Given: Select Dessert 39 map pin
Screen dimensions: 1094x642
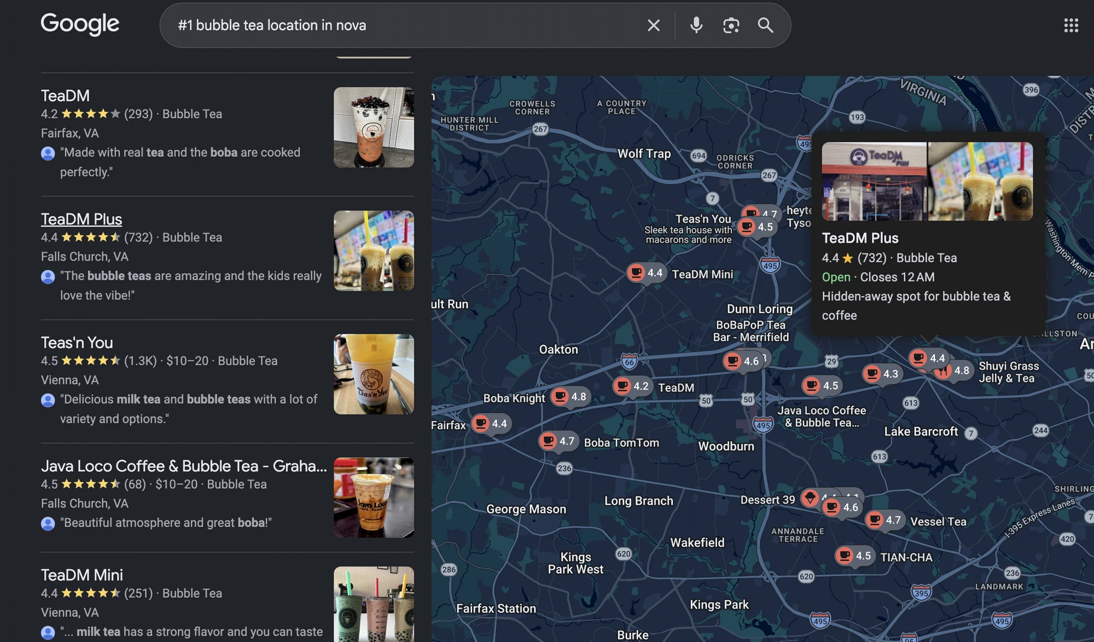Looking at the screenshot, I should (x=810, y=498).
